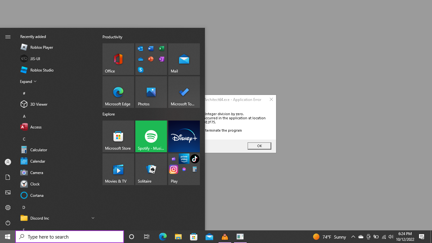This screenshot has width=432, height=243.
Task: Open the Wi-Fi network tray icon
Action: click(x=384, y=237)
